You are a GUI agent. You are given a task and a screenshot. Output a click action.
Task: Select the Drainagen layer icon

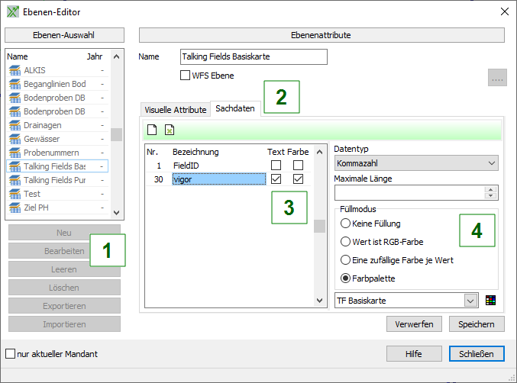coord(15,125)
